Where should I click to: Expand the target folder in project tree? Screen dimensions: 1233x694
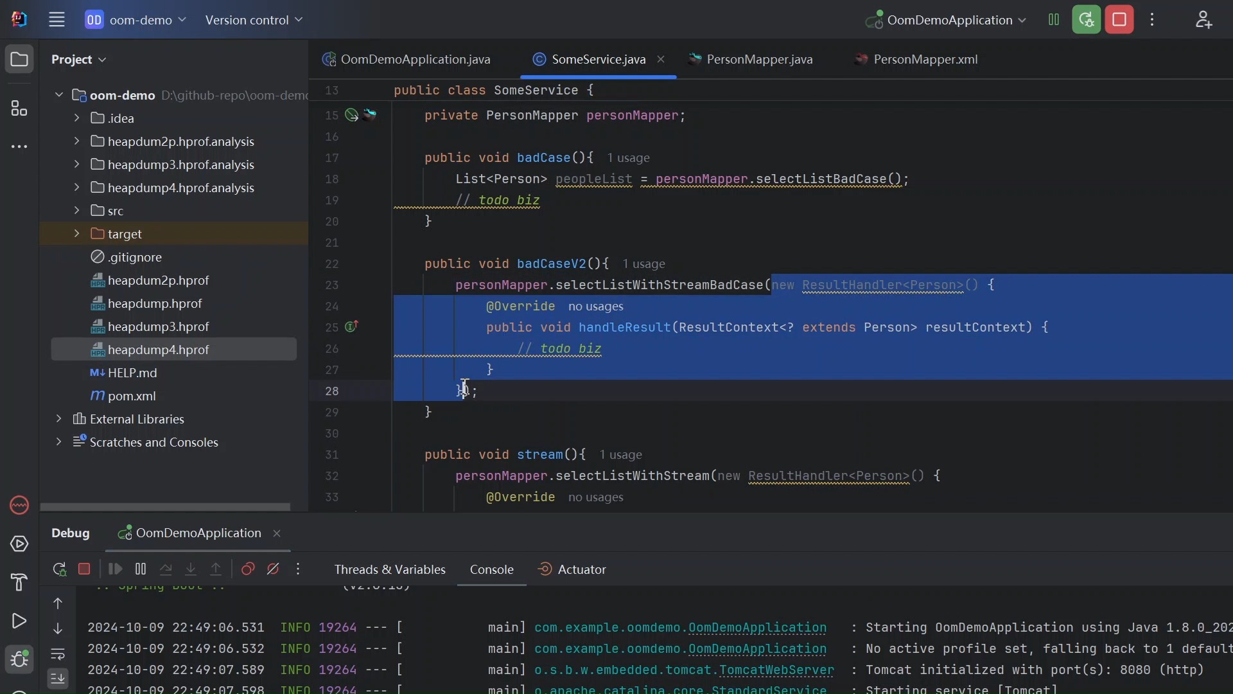(x=75, y=233)
